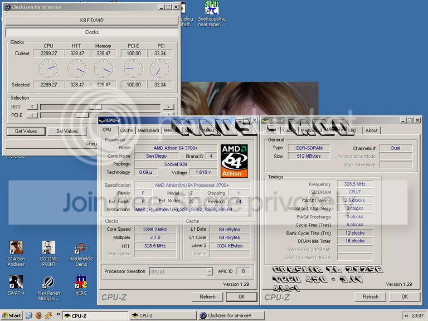Viewport: 428px width, 321px height.
Task: Click ClockGen title bar icon
Action: coord(7,7)
